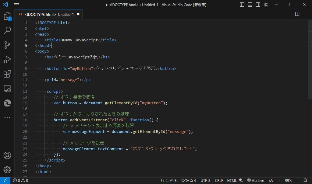
Task: Click line number 20 in the gutter
Action: 25,132
